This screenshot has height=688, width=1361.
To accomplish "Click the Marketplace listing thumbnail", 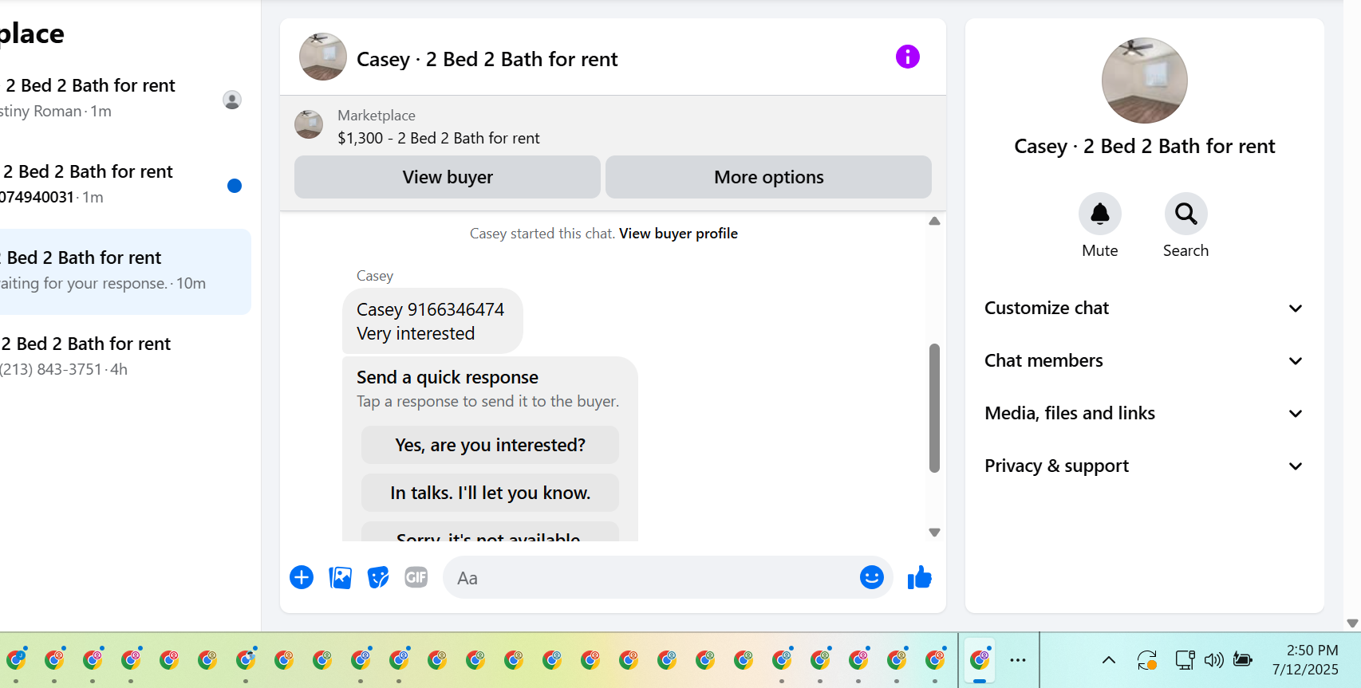I will [309, 124].
